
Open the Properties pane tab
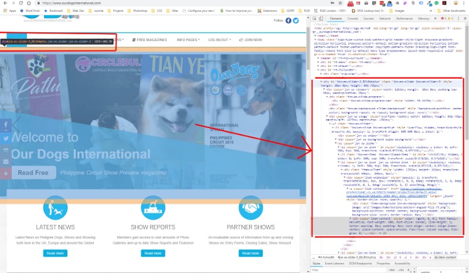[x=383, y=264]
